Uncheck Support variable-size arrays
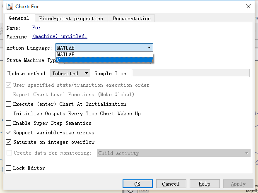This screenshot has width=258, height=193. (9, 133)
